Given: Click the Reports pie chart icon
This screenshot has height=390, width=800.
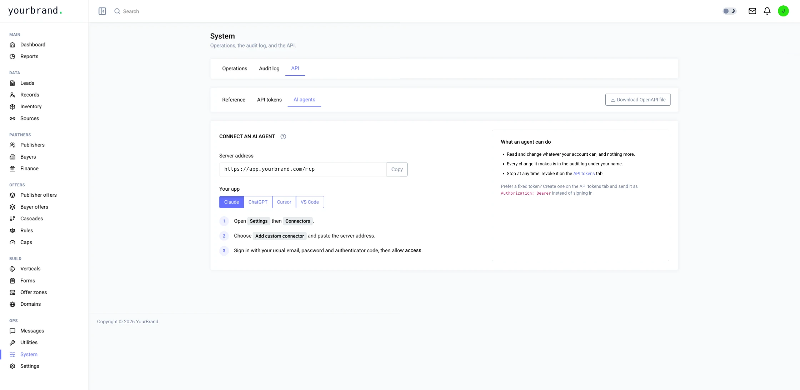Looking at the screenshot, I should click(x=12, y=56).
